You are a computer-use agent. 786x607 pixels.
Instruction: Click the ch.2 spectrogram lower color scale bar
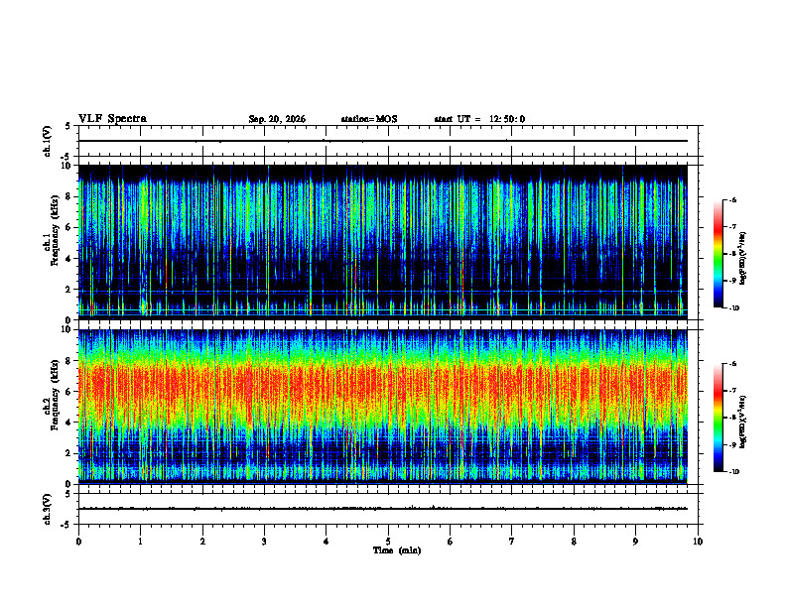point(719,418)
